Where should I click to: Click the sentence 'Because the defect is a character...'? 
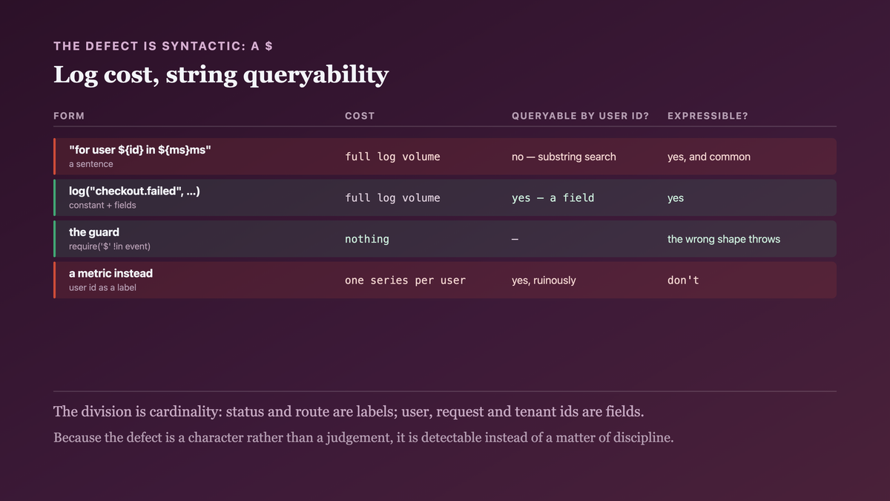363,438
